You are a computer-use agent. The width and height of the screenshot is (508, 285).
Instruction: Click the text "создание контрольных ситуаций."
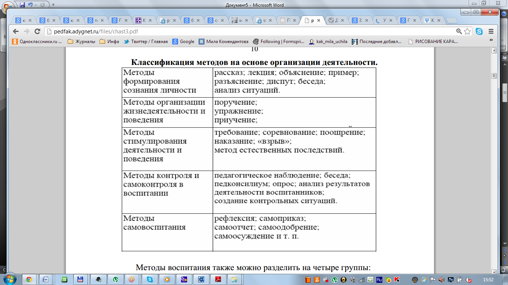276,201
